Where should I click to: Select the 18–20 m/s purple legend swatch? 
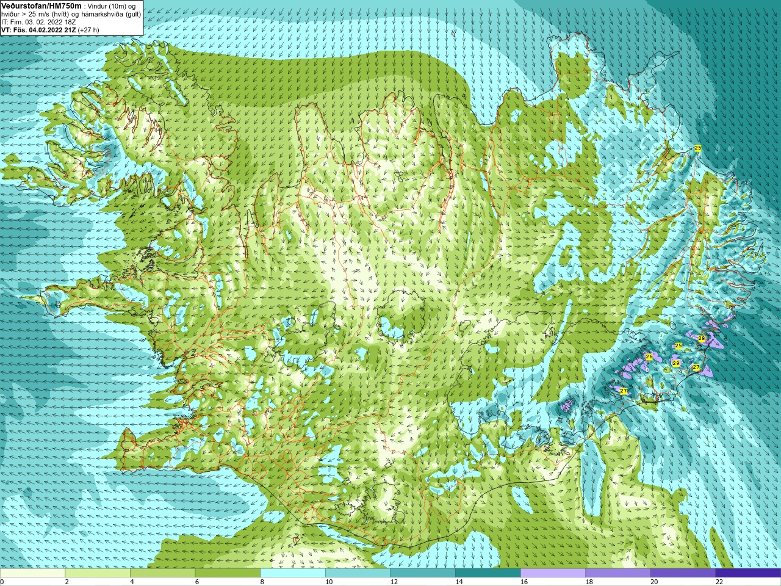click(x=618, y=573)
